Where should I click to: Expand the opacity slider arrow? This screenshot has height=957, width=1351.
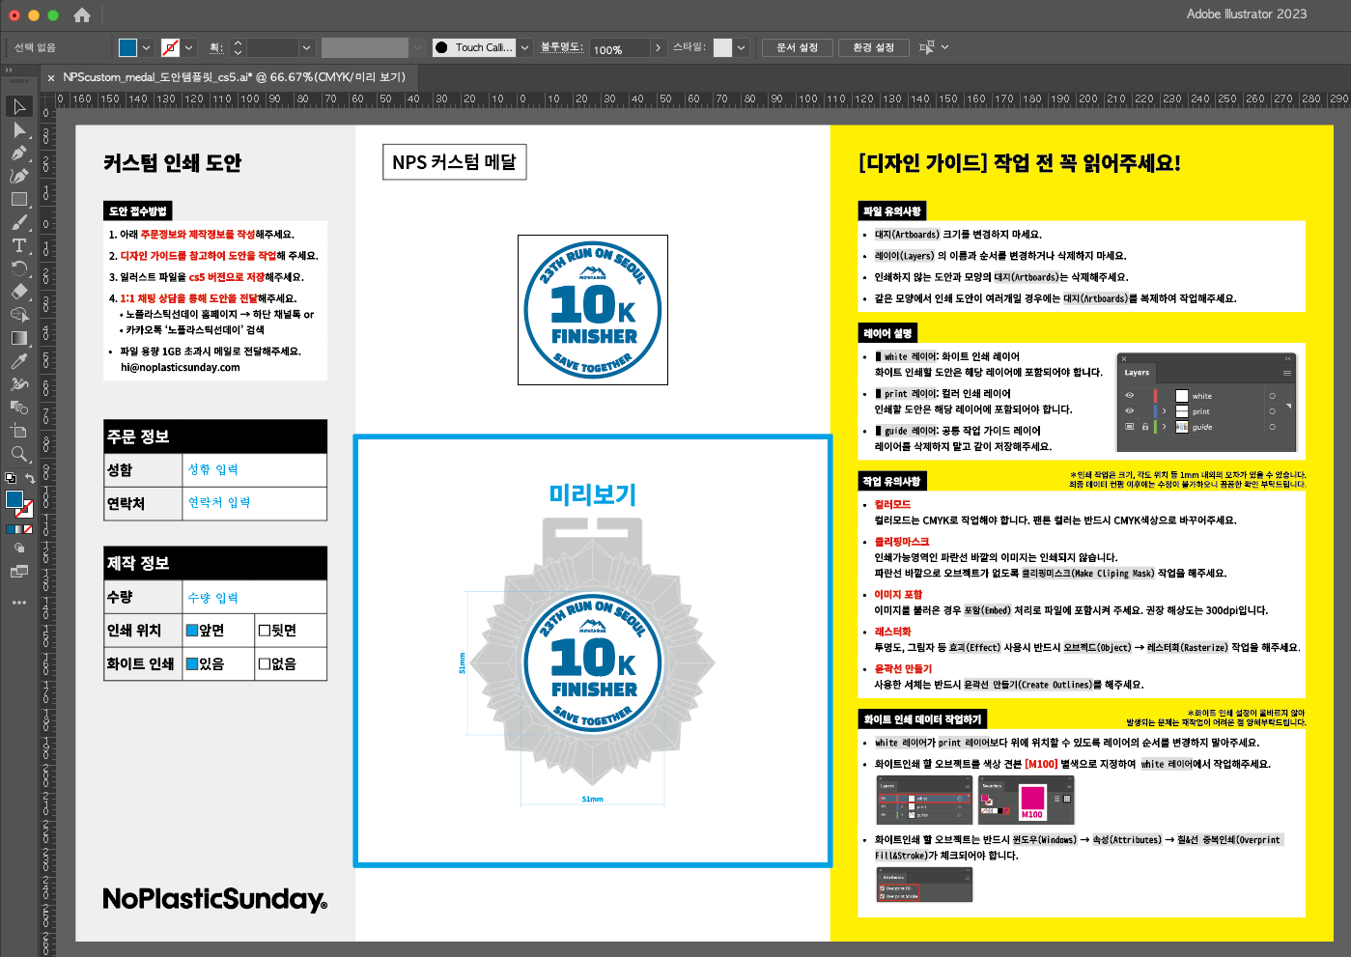point(658,47)
